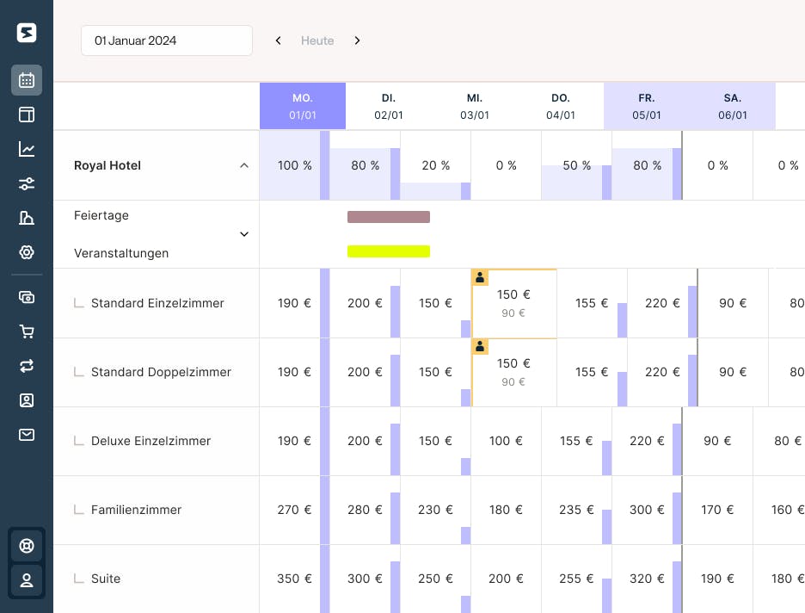Viewport: 805px width, 613px height.
Task: Click highlighted 150 € / 90 € Standard Doppelzimmer cell
Action: tap(514, 373)
